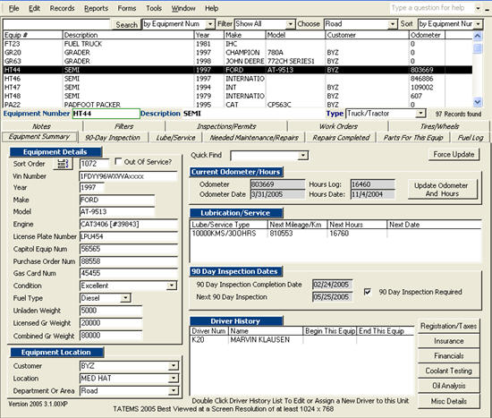Screen dimensions: 492x418
Task: Switch to the Filters tab
Action: coord(124,126)
